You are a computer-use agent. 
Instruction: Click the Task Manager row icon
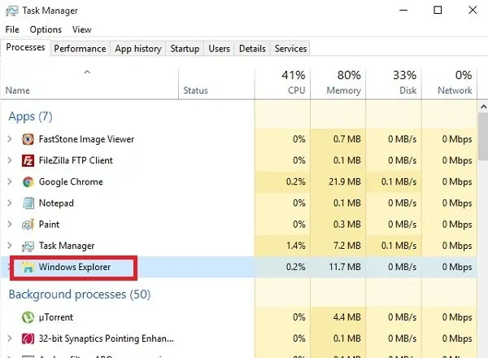click(28, 246)
